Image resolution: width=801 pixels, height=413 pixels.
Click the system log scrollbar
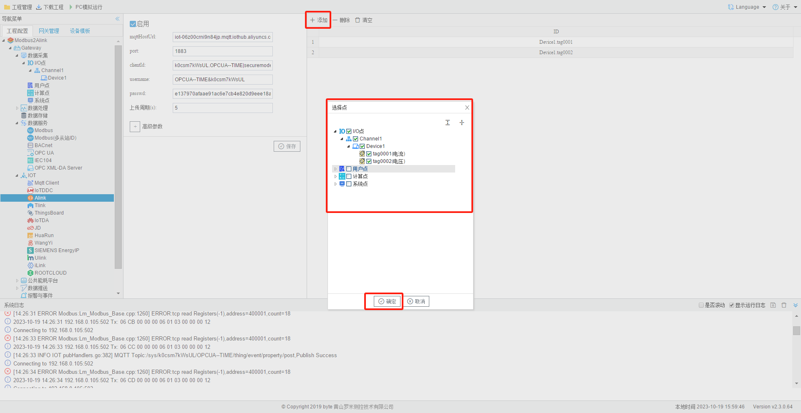pyautogui.click(x=796, y=330)
